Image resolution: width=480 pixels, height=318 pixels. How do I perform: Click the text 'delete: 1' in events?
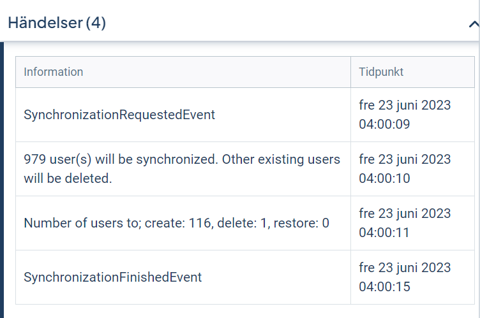[x=242, y=223]
